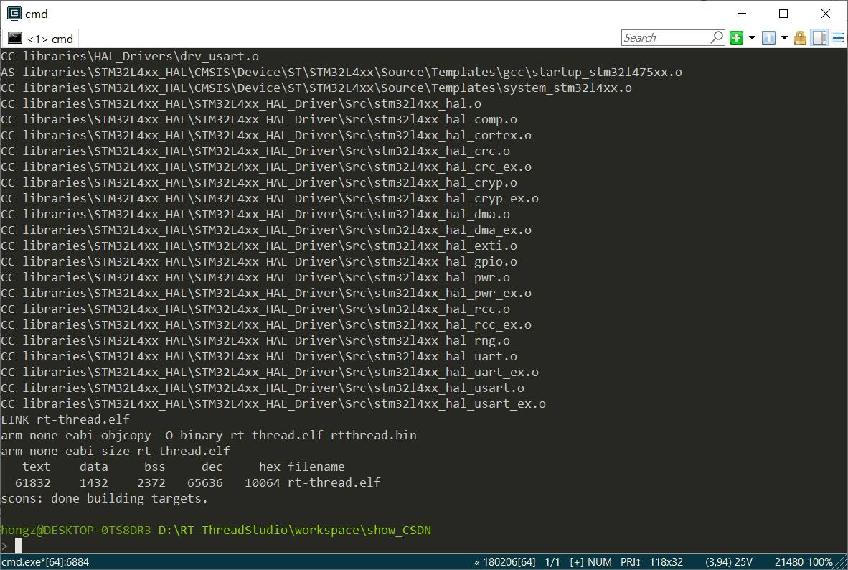Click the highlighted scrollbar view icon near the padlock

pos(819,37)
